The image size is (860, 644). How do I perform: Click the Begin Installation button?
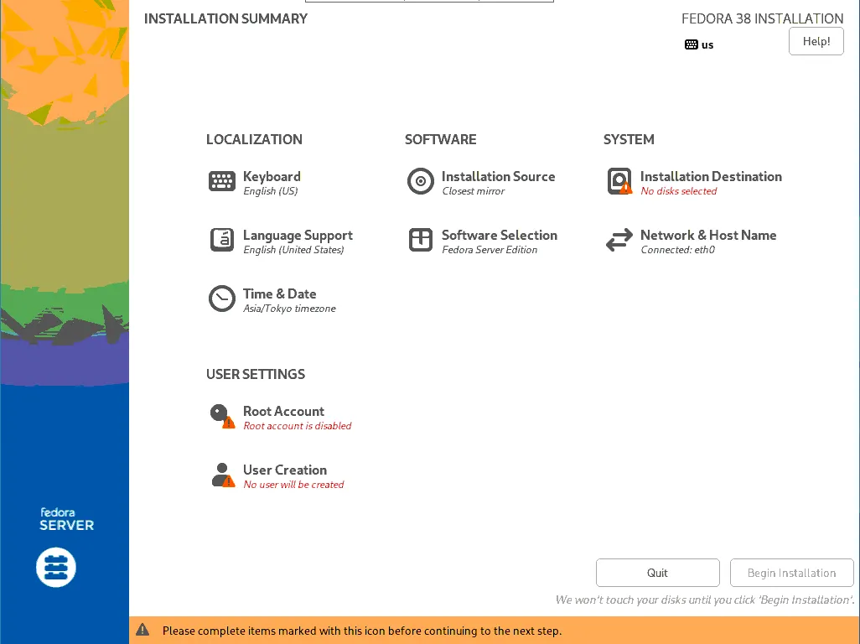click(x=791, y=573)
